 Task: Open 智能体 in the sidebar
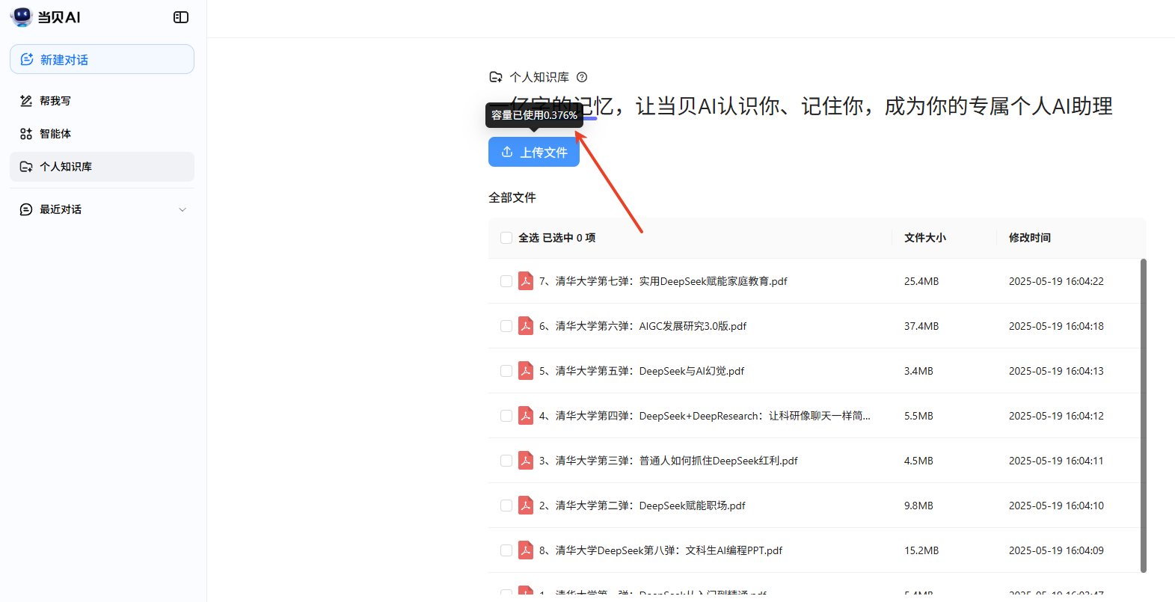coord(102,134)
